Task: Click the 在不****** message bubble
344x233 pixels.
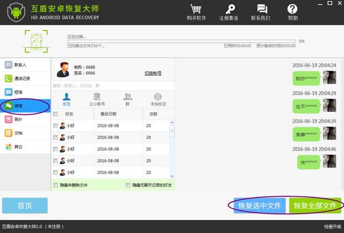Action: click(x=306, y=106)
